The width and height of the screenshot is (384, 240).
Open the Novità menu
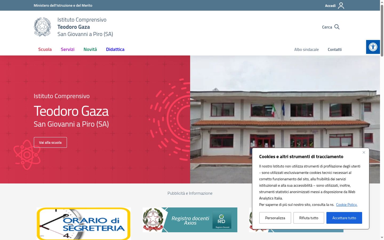90,49
